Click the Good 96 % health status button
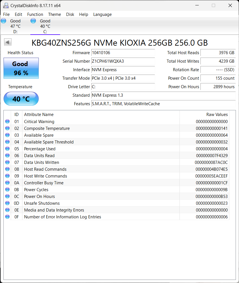239x283 pixels. pyautogui.click(x=21, y=68)
